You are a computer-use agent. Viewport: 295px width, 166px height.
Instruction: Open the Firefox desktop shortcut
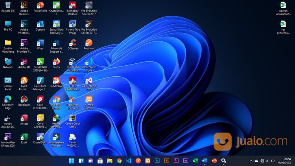pyautogui.click(x=56, y=63)
